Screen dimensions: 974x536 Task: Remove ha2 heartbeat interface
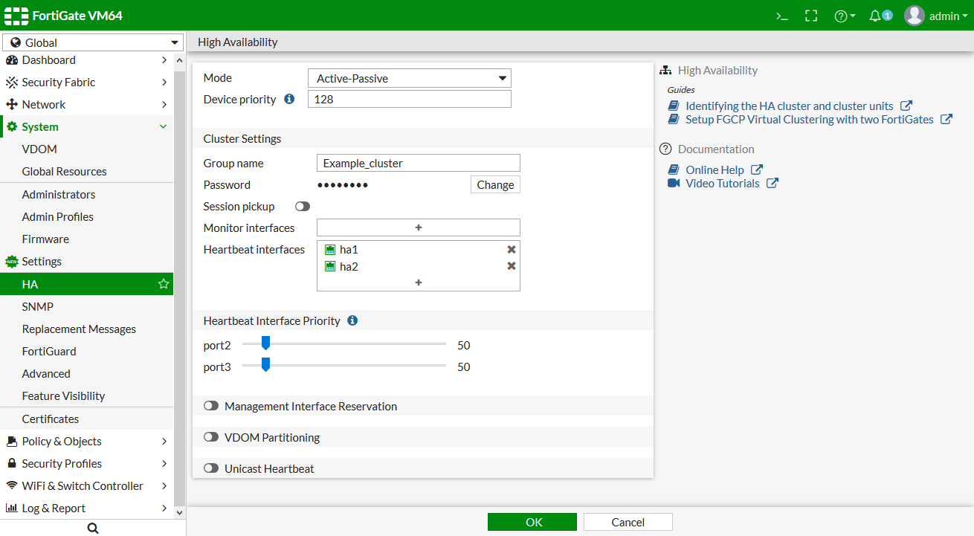point(512,266)
